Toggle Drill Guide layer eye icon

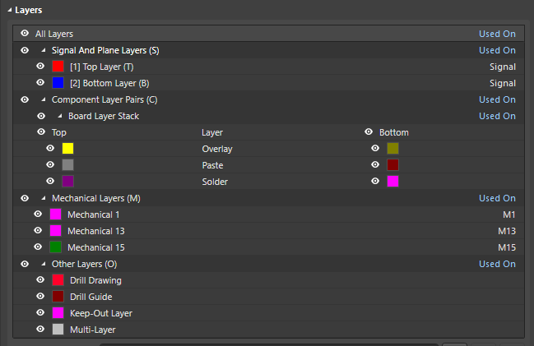(40, 297)
